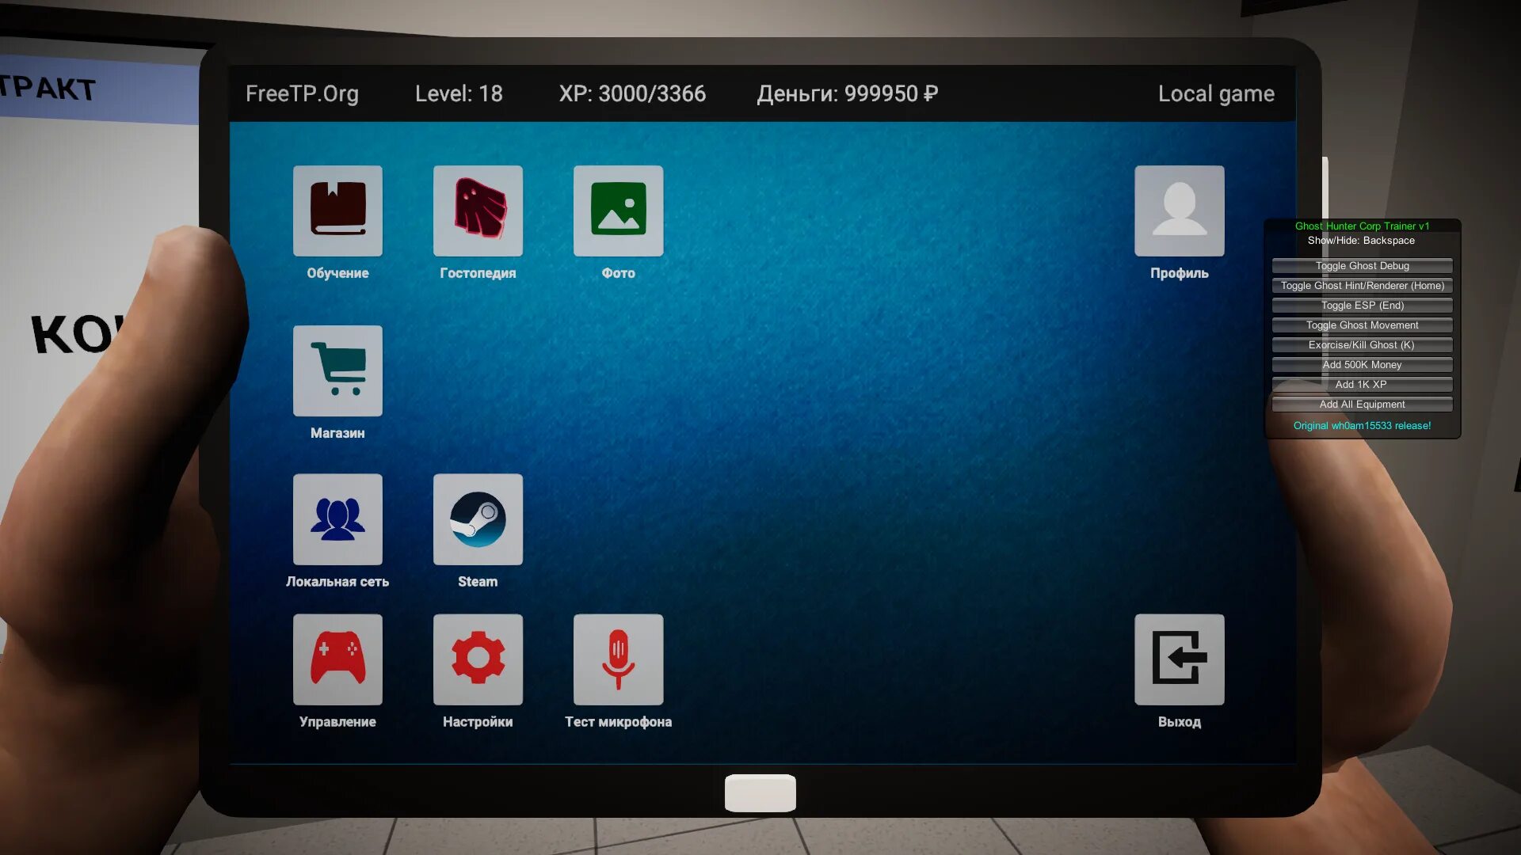Click the home bar at bottom
Viewport: 1521px width, 855px height.
click(760, 792)
